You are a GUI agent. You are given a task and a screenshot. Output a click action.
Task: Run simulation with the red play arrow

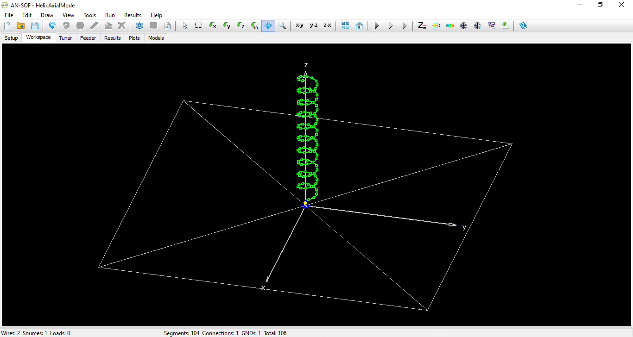(376, 25)
